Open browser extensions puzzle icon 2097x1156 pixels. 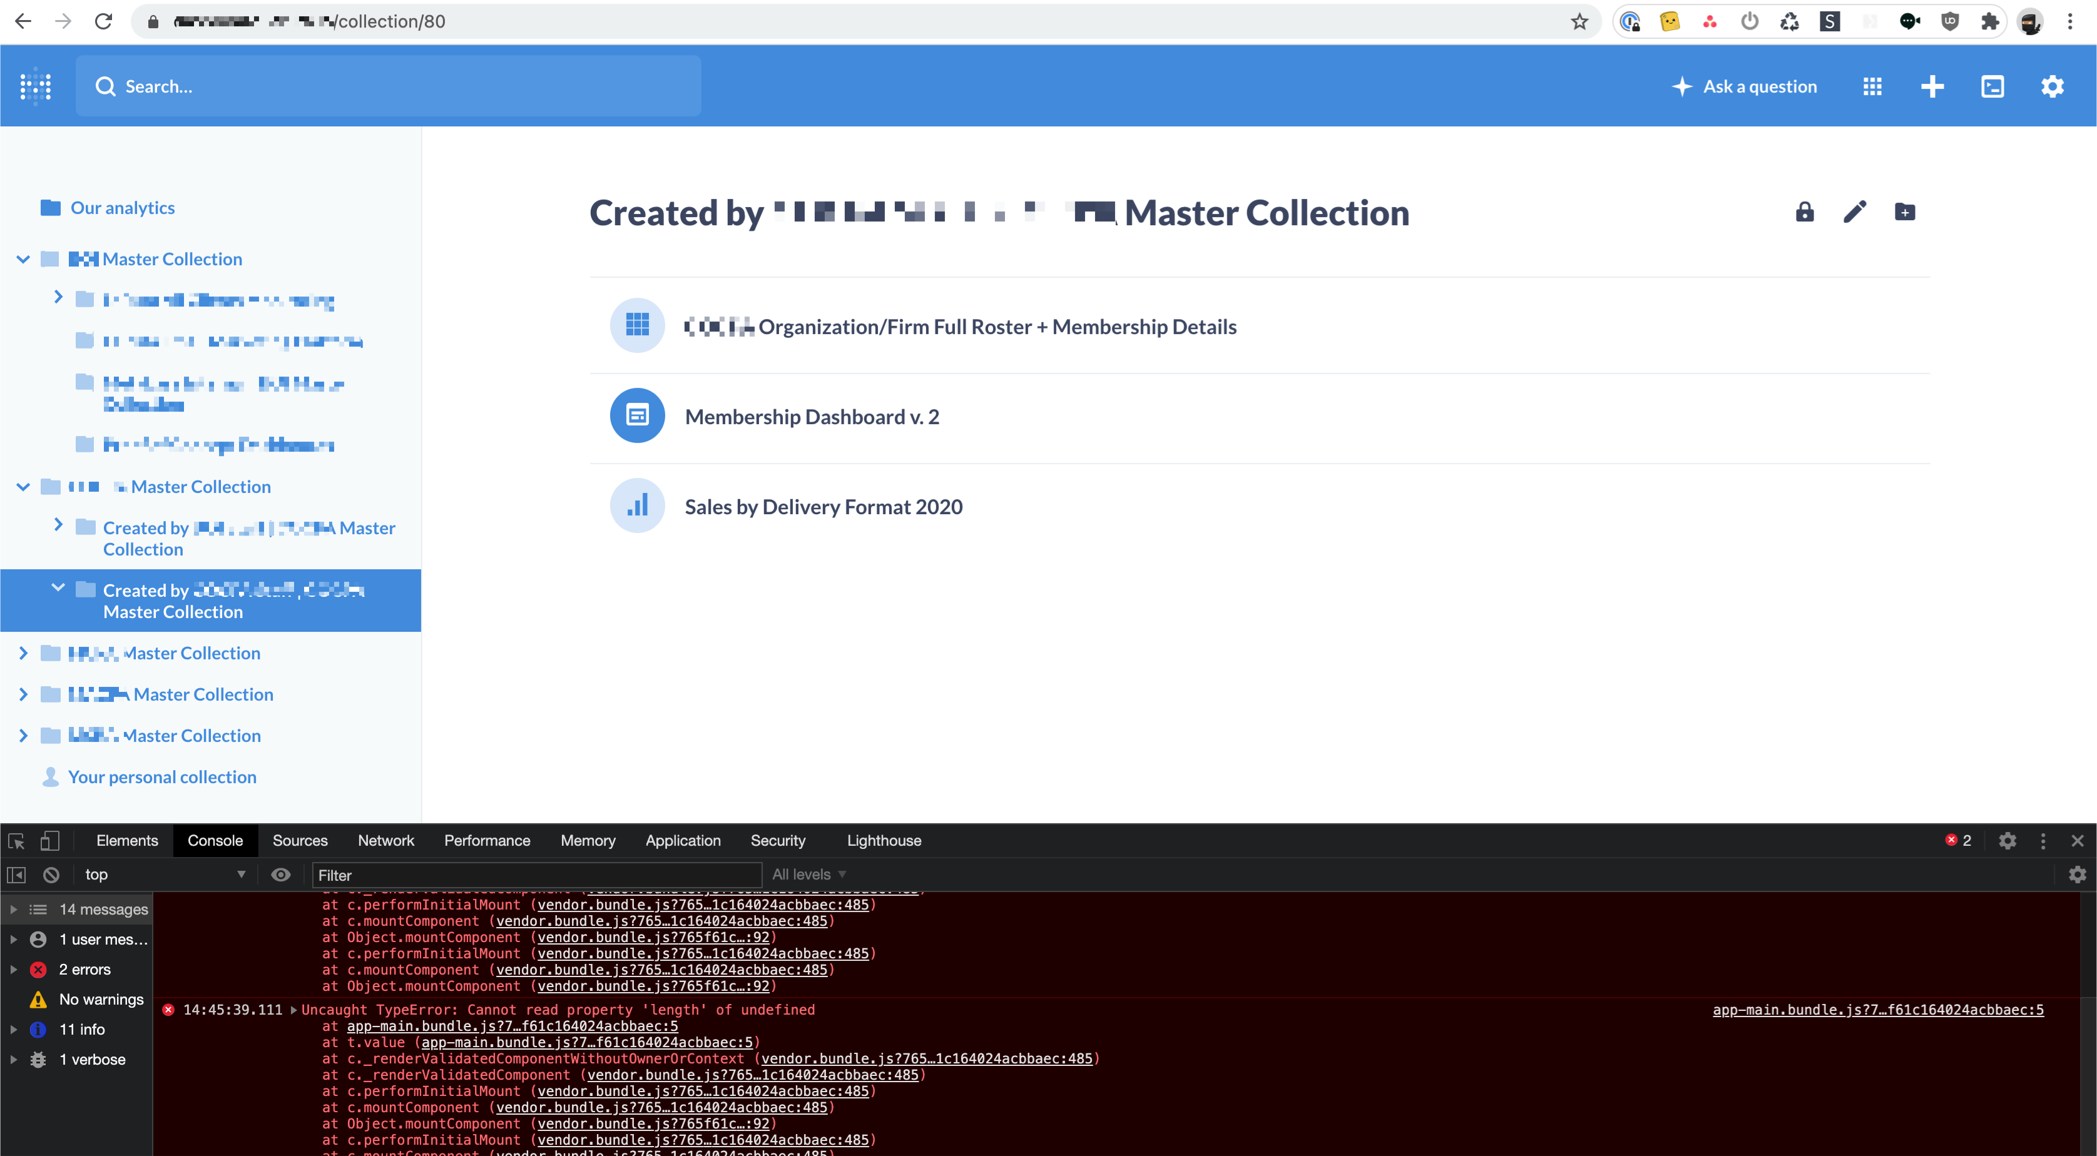coord(1991,21)
